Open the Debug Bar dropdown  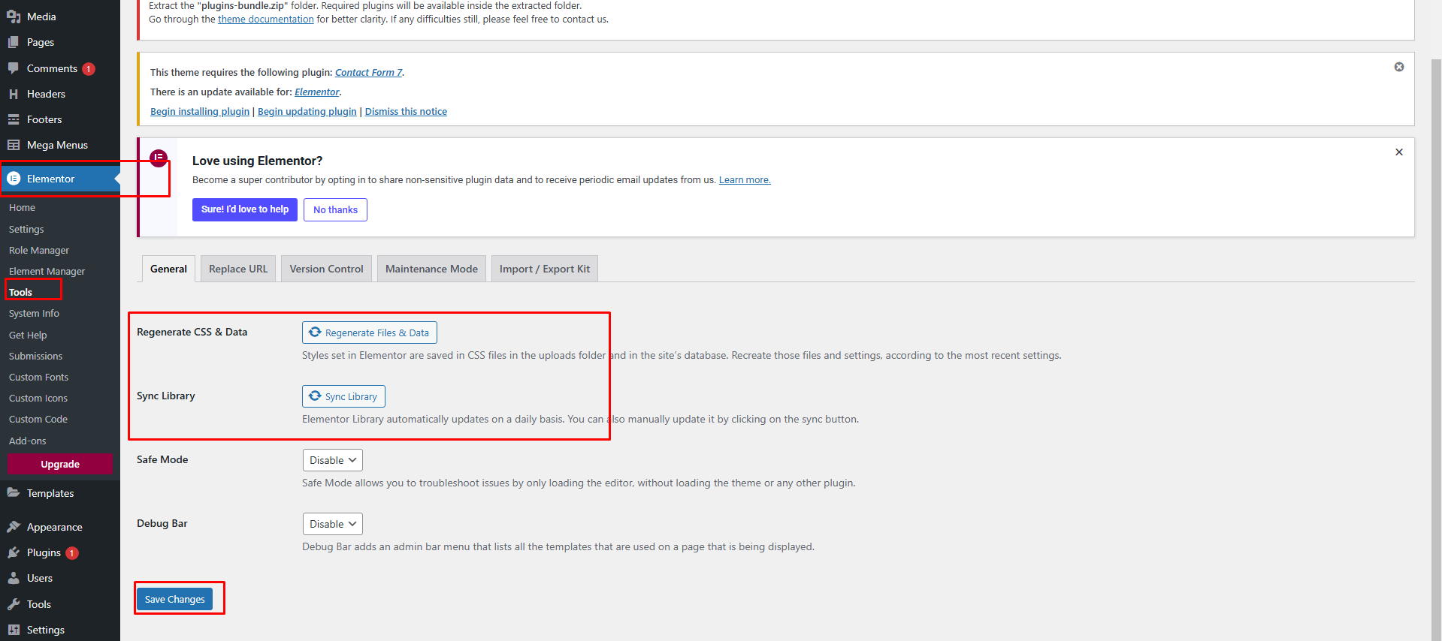point(333,524)
